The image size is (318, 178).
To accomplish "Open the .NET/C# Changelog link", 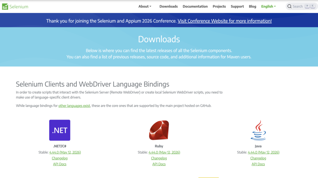I will tap(60, 158).
